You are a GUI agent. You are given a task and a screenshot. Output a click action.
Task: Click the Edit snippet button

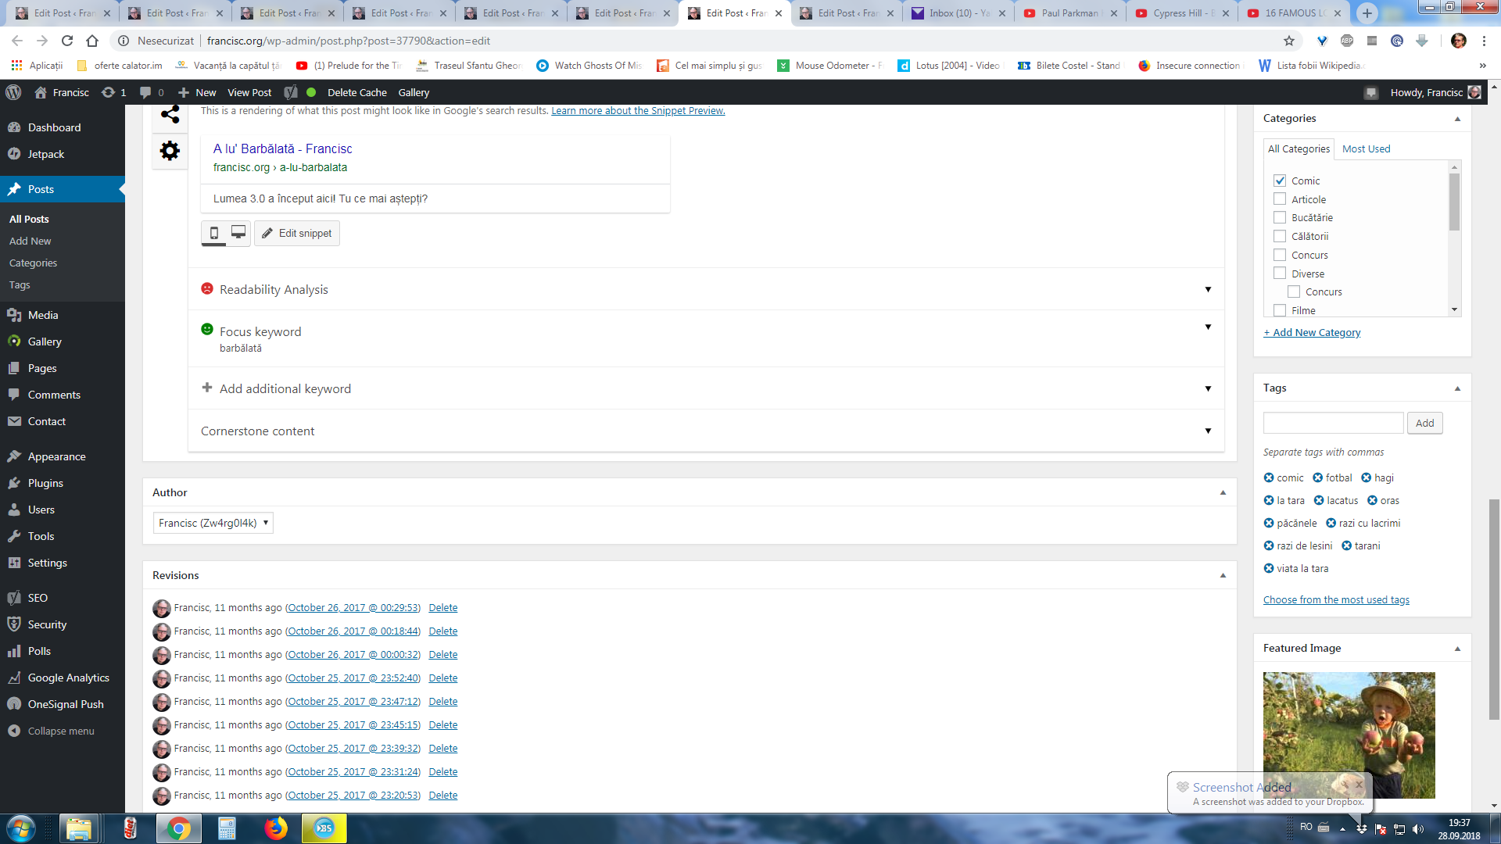tap(297, 233)
